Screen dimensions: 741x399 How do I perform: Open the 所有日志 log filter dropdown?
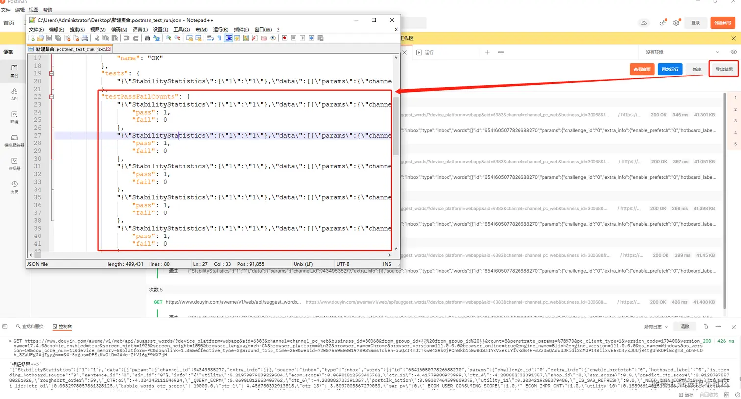pyautogui.click(x=656, y=327)
